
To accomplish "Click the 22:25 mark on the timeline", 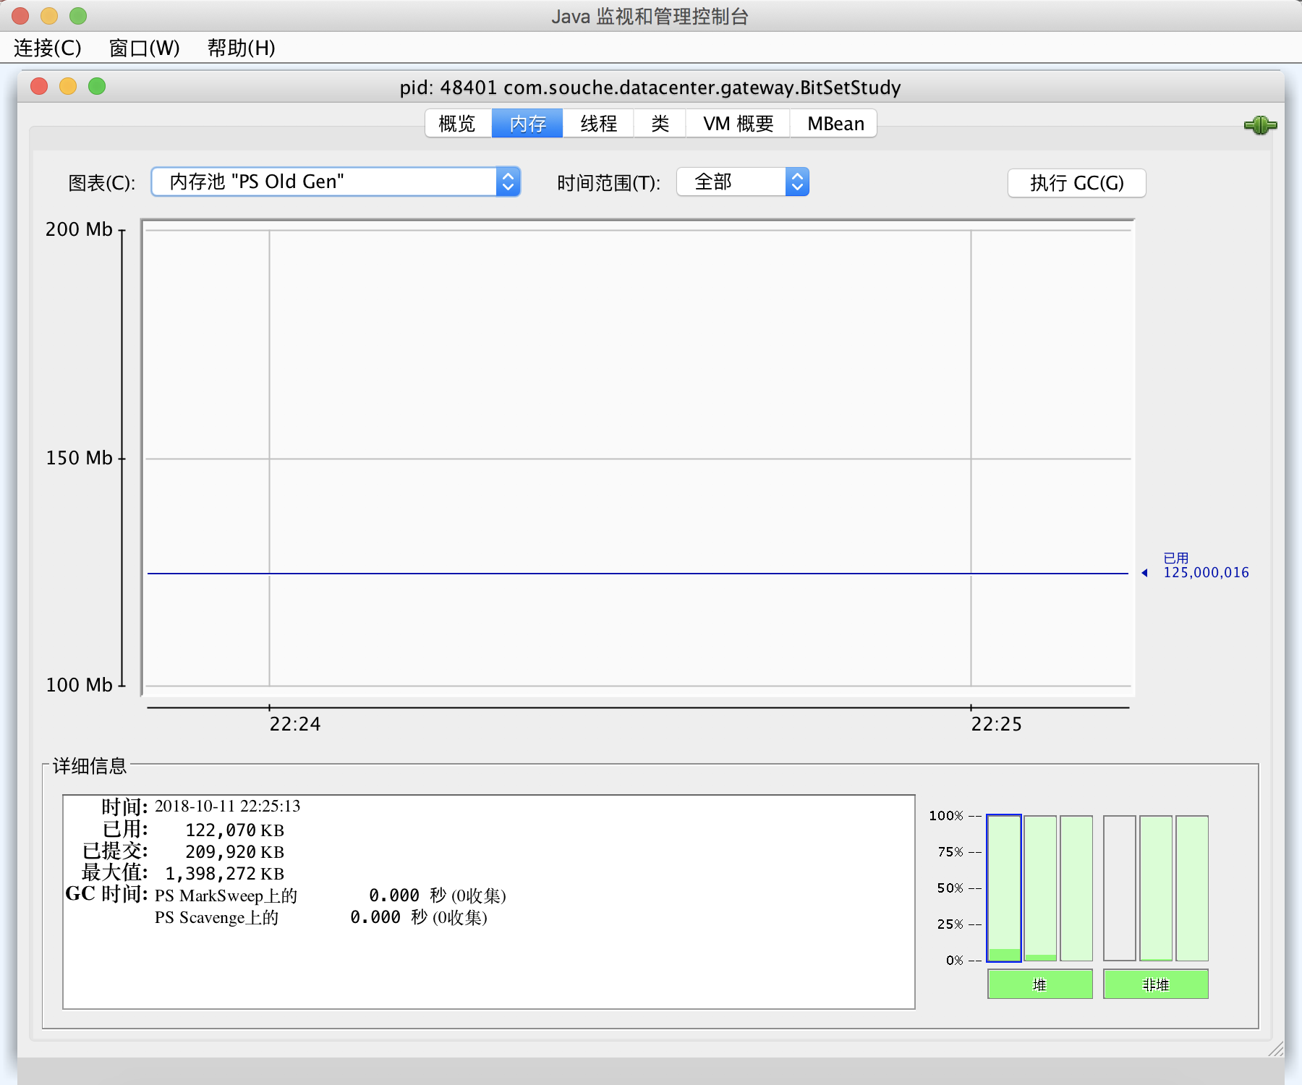I will (x=996, y=723).
